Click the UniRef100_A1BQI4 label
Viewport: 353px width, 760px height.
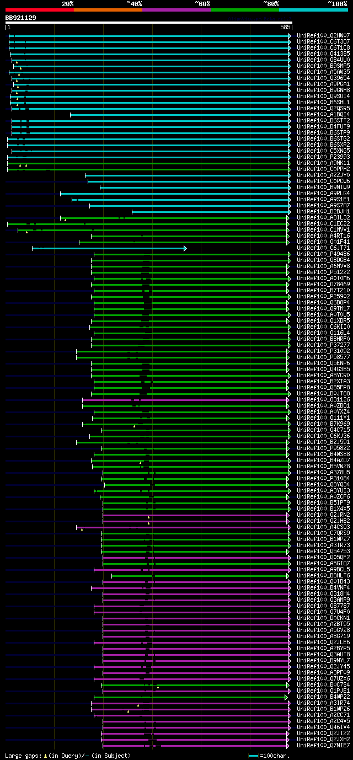pyautogui.click(x=323, y=114)
